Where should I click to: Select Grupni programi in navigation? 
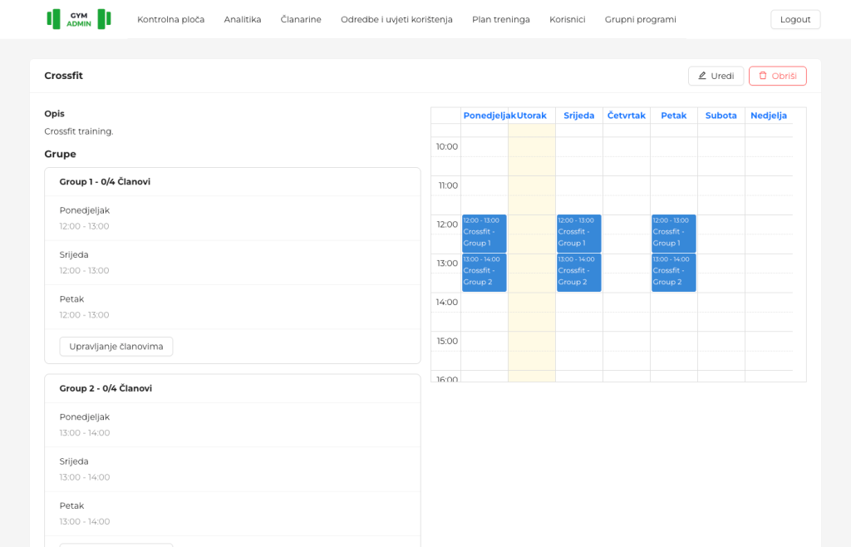point(641,20)
